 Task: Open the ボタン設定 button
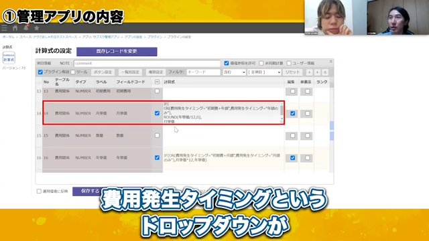[x=103, y=72]
